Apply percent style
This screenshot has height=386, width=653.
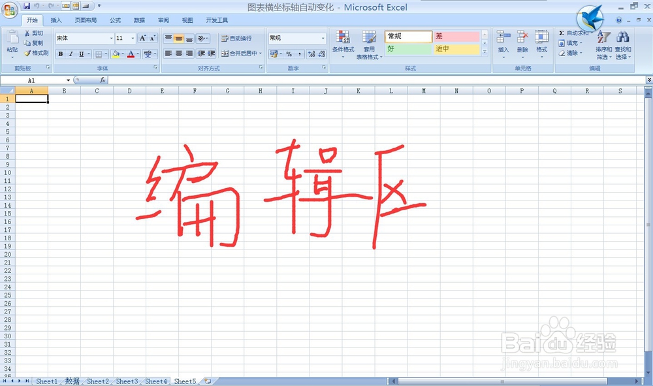(289, 54)
